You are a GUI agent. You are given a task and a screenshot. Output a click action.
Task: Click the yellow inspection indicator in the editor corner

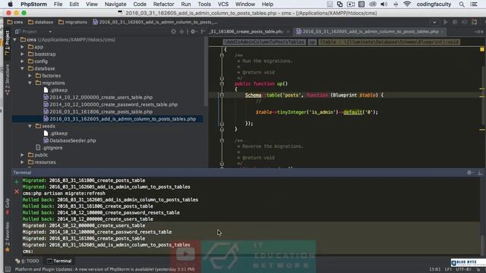coord(482,49)
